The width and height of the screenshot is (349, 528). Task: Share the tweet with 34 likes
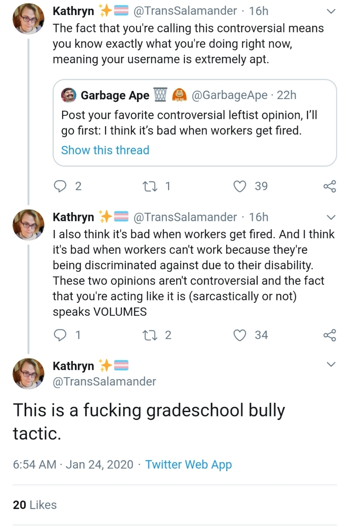click(329, 335)
